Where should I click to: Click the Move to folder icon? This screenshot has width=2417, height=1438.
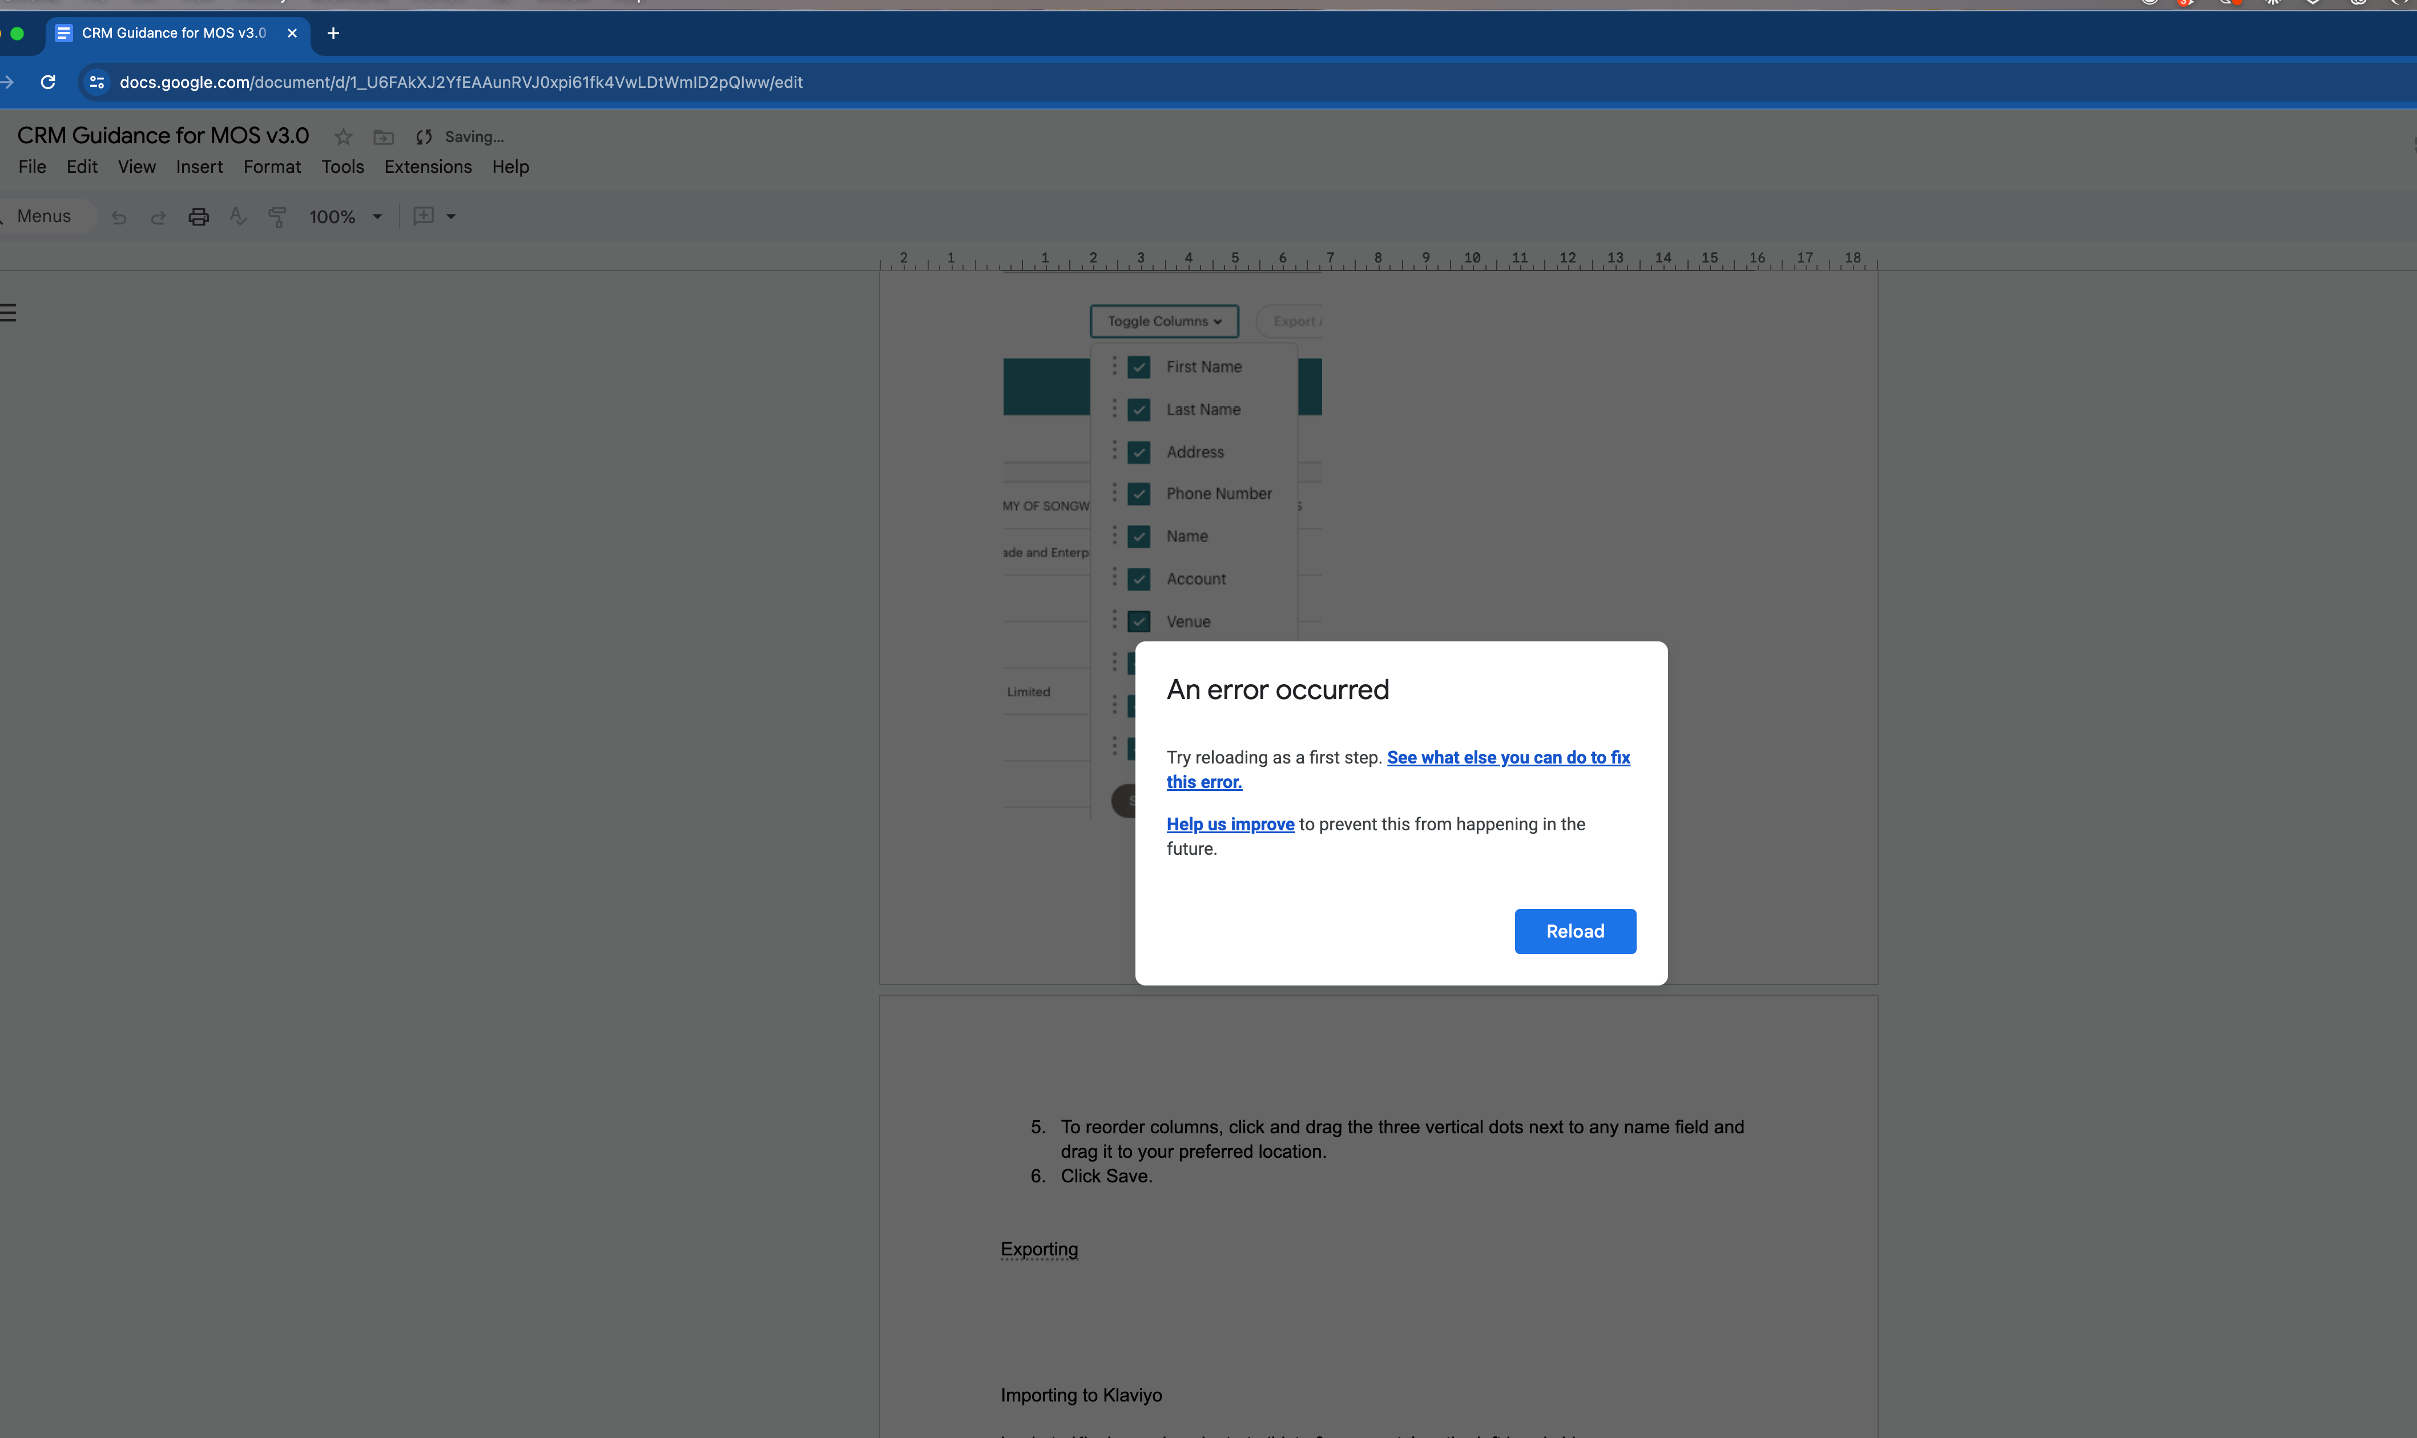(384, 136)
